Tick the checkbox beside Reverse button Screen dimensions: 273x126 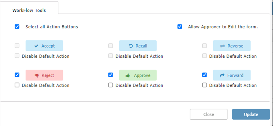point(204,45)
